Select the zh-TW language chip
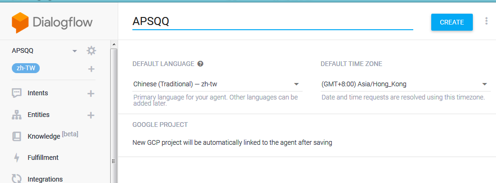The image size is (496, 183). pos(26,68)
